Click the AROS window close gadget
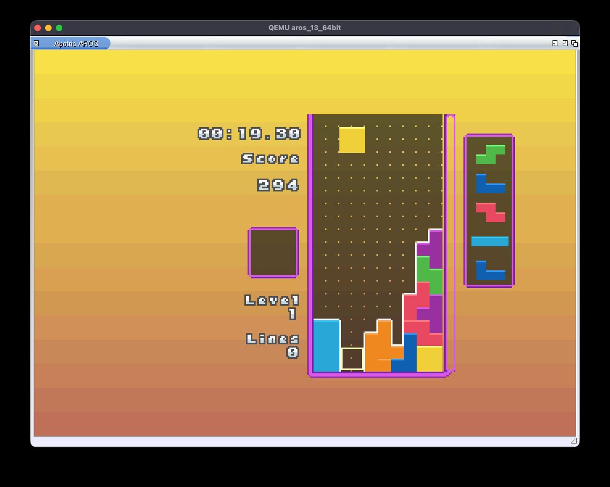 click(x=36, y=43)
